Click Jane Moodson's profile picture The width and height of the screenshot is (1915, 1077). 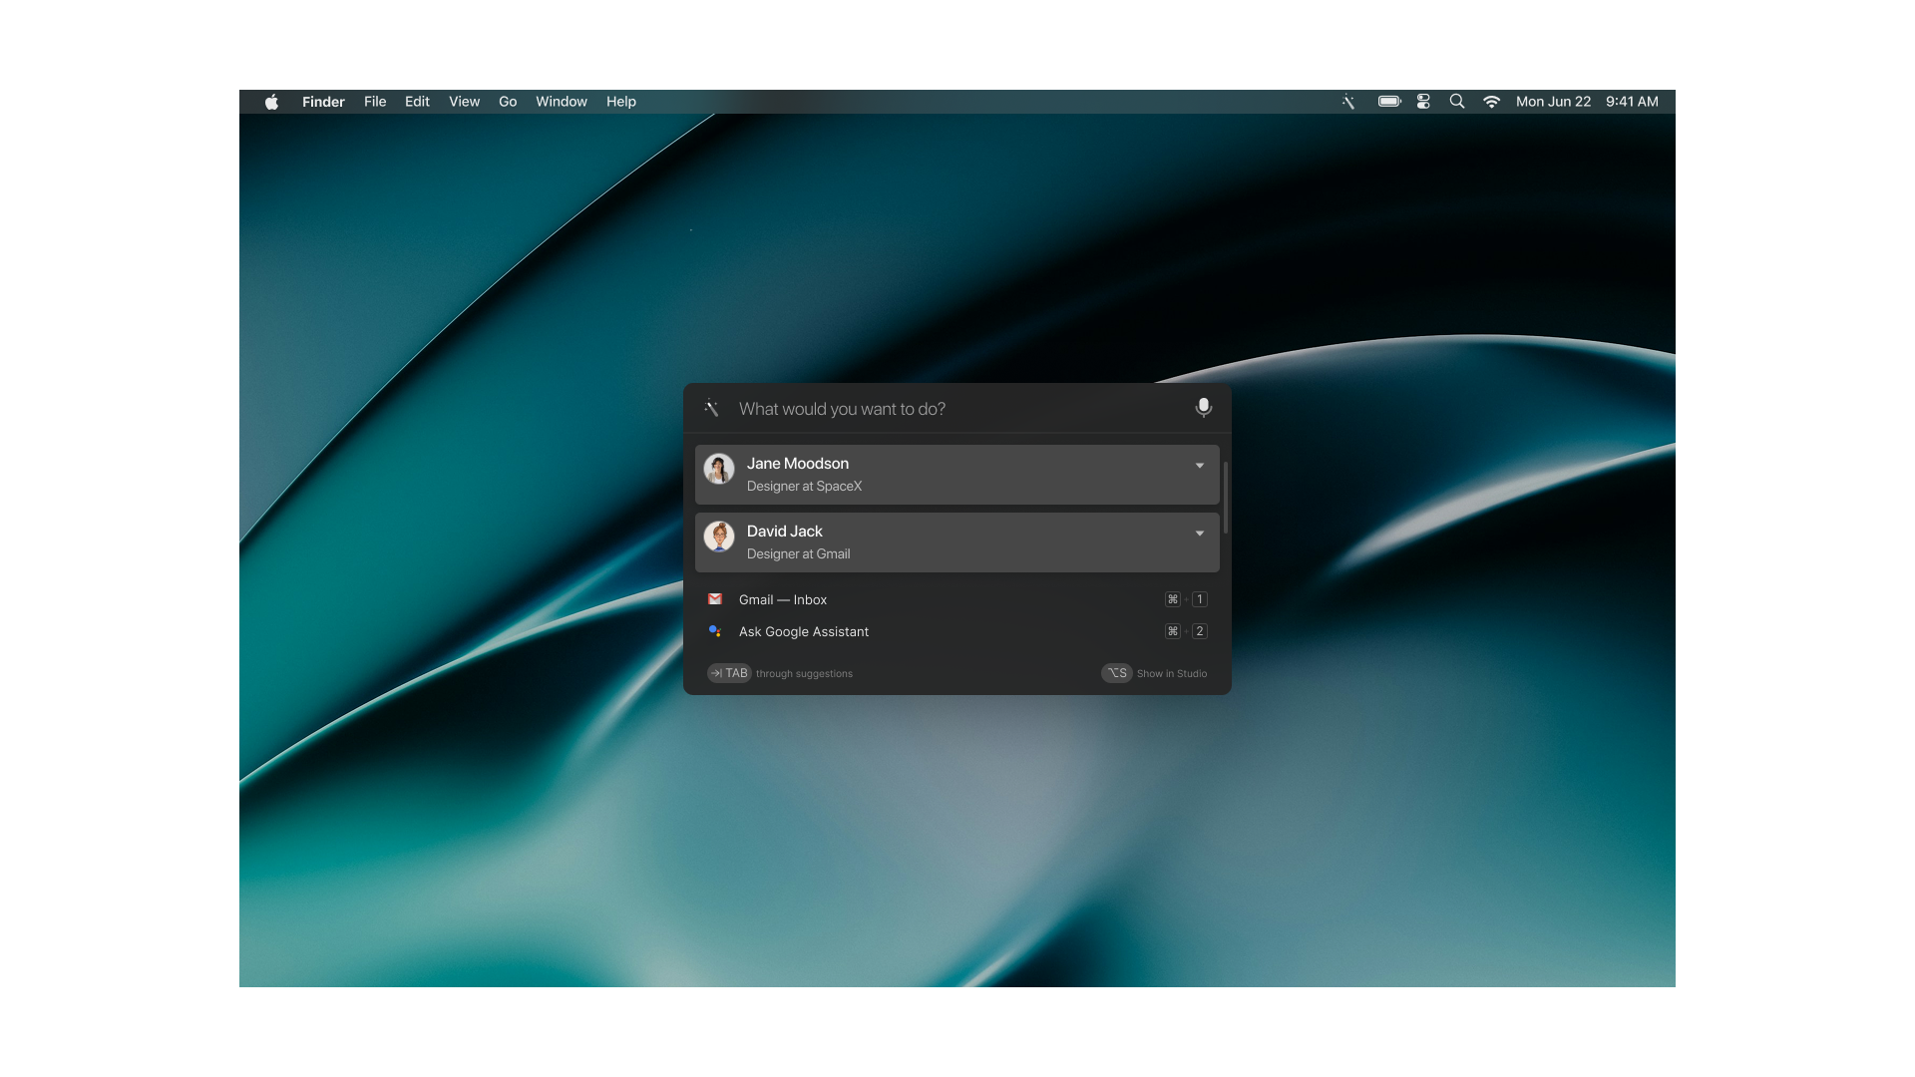click(719, 469)
